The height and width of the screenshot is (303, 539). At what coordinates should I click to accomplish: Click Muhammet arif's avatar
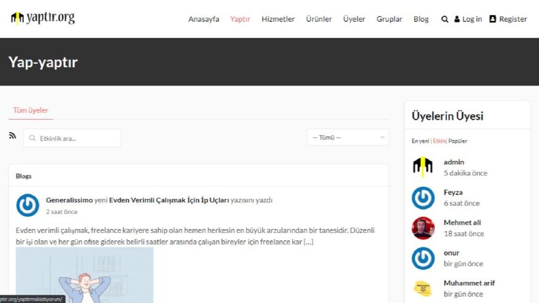tap(423, 288)
